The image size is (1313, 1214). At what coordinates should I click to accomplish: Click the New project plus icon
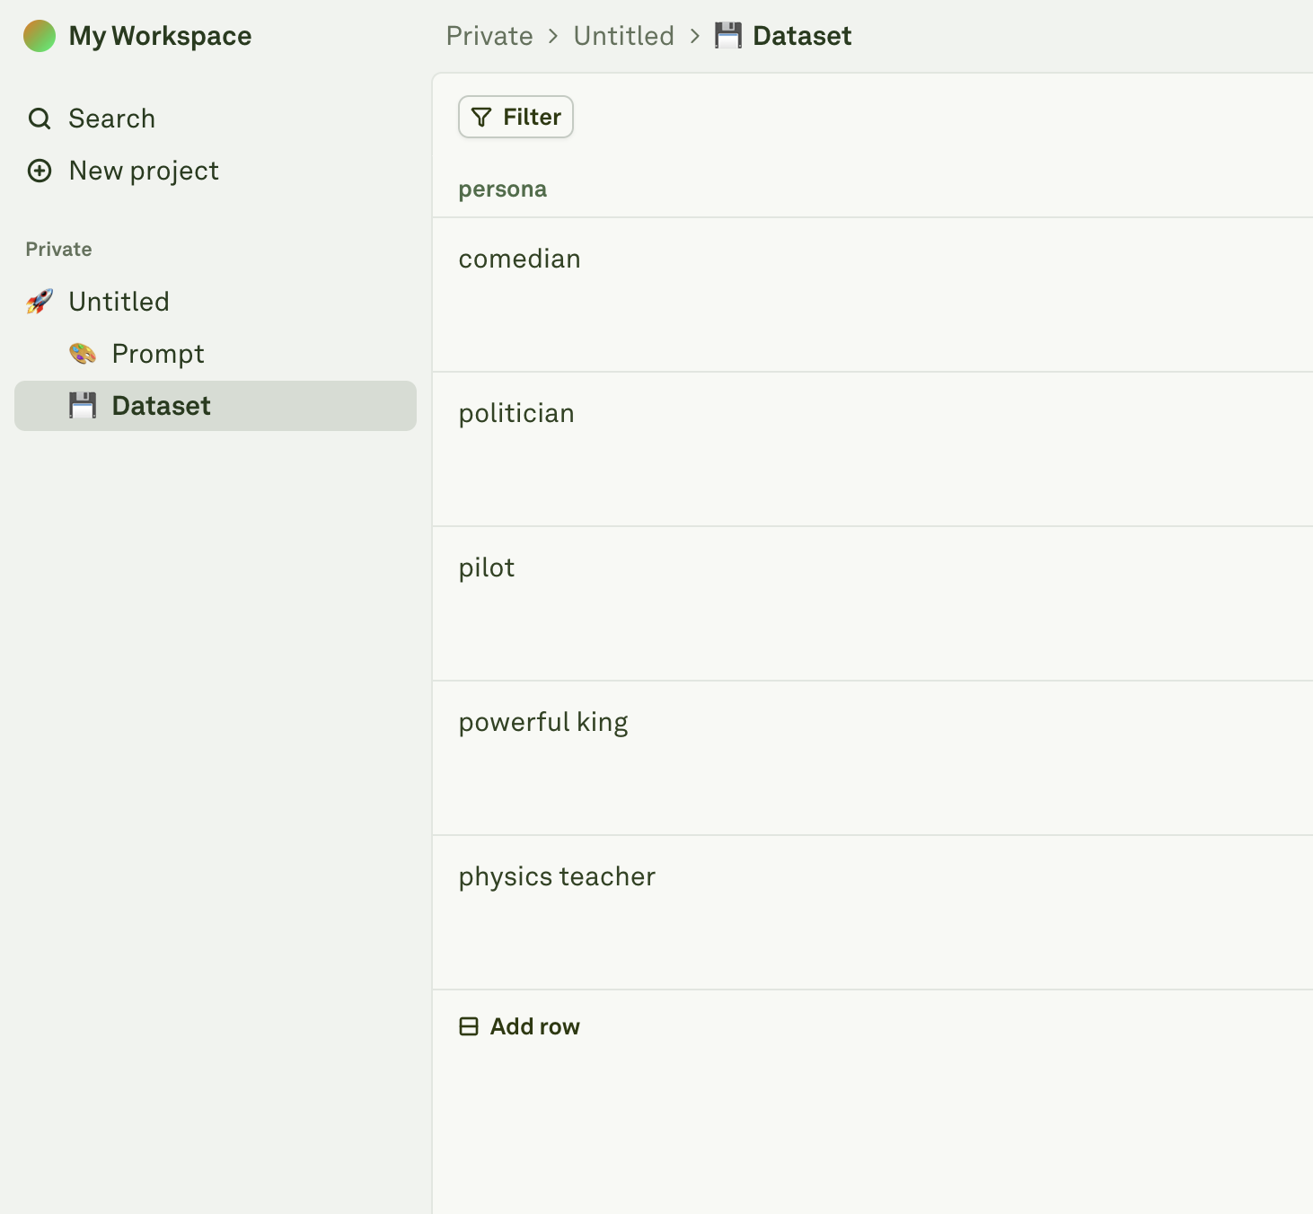(40, 171)
